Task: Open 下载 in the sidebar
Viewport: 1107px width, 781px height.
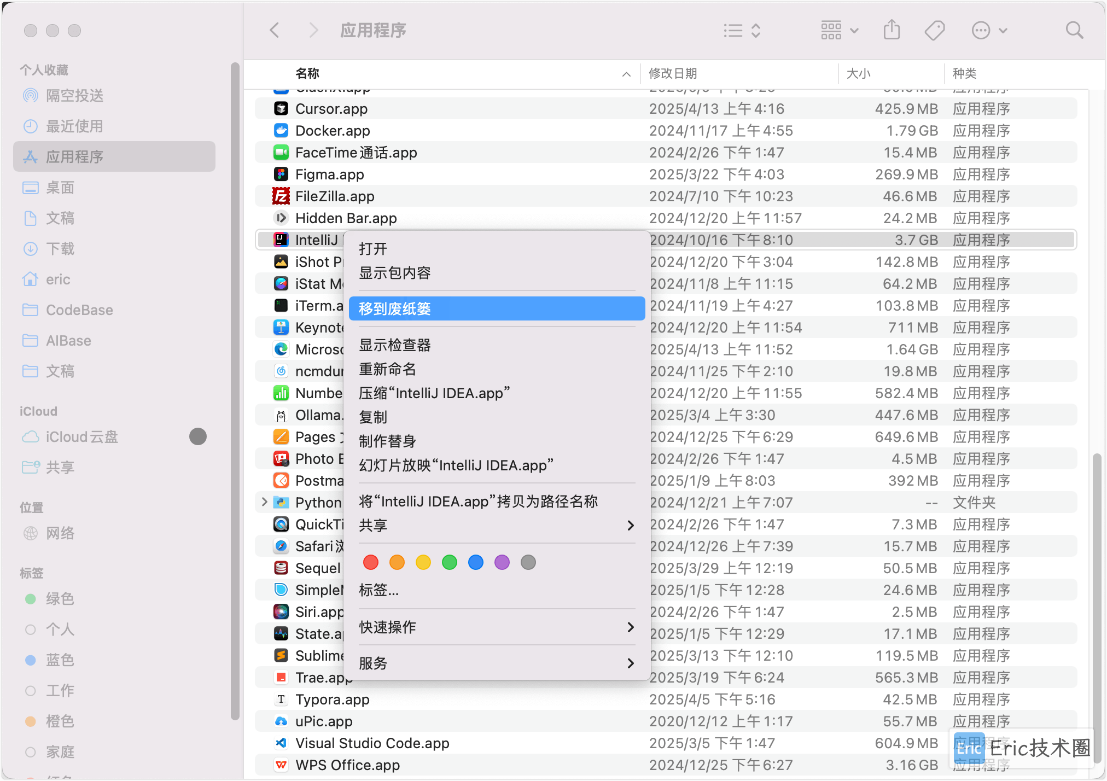Action: (114, 249)
